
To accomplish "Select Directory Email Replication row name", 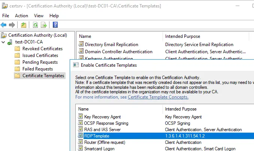I will [x=112, y=45].
